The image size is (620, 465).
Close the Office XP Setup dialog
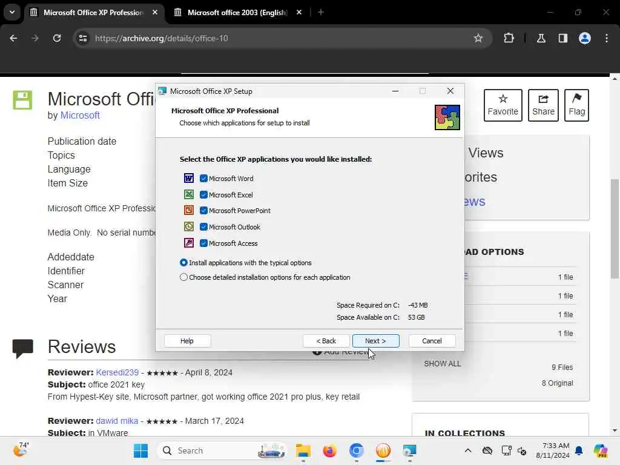click(450, 91)
